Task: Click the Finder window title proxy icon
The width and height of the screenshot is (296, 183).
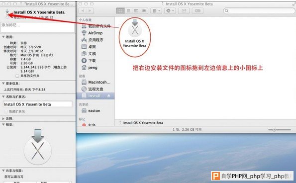Action: click(163, 4)
